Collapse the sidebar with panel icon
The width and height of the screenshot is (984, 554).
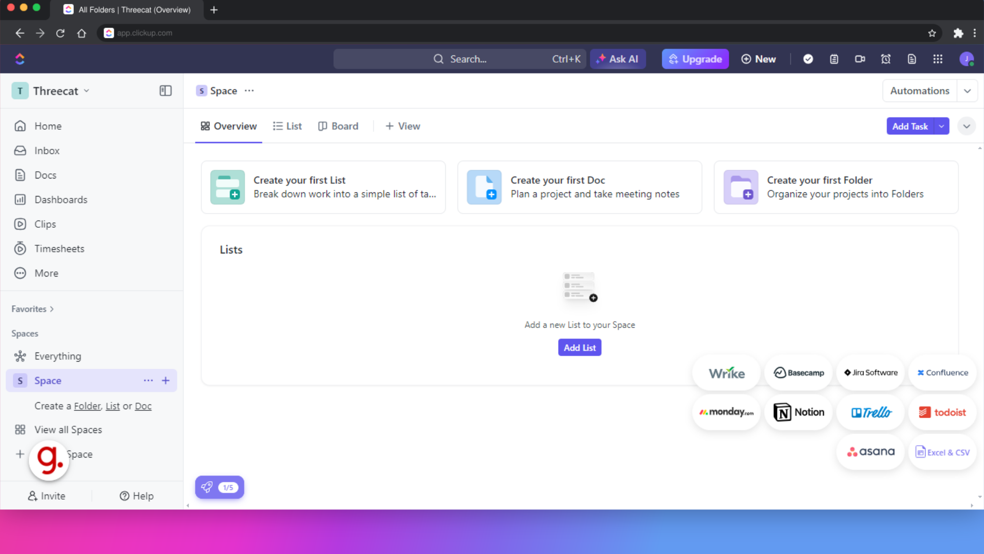(165, 91)
